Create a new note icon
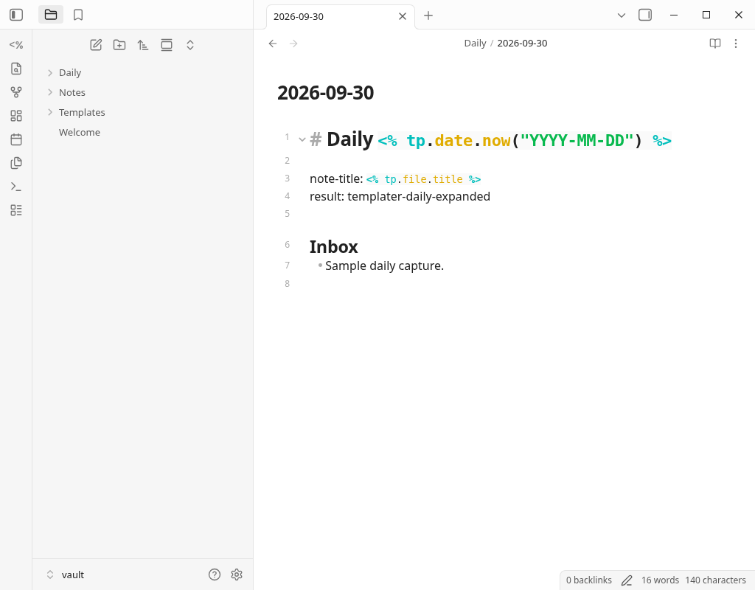This screenshot has height=590, width=755. pyautogui.click(x=96, y=45)
